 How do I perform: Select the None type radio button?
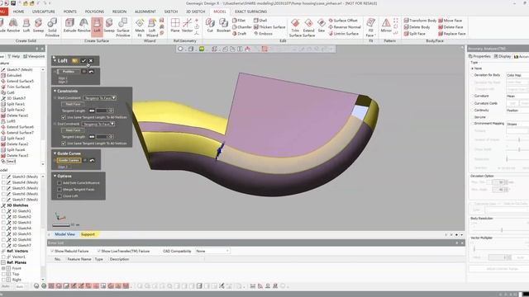(472, 68)
